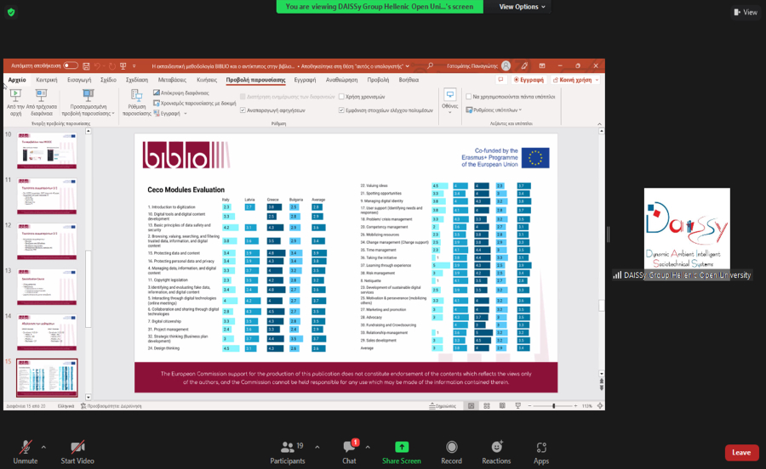Expand audio options arrow next to Unmute
This screenshot has width=766, height=469.
tap(43, 447)
